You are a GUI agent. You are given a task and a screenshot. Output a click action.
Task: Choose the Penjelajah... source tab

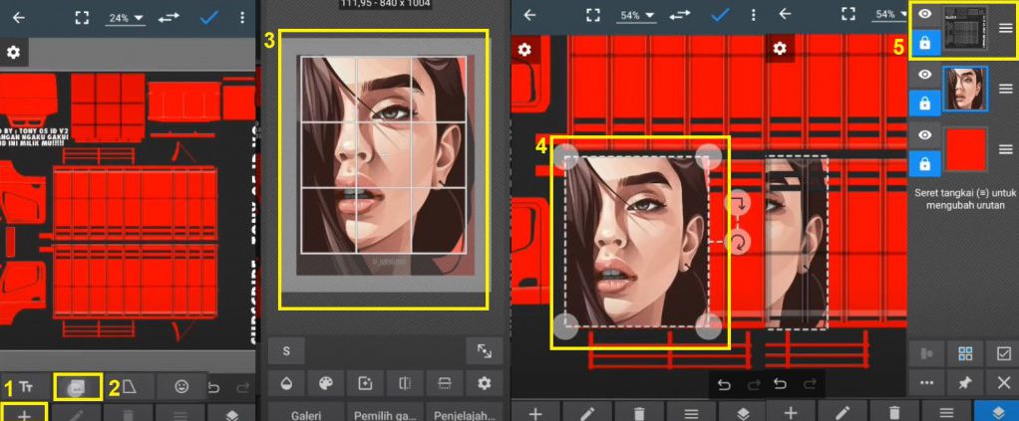click(464, 413)
